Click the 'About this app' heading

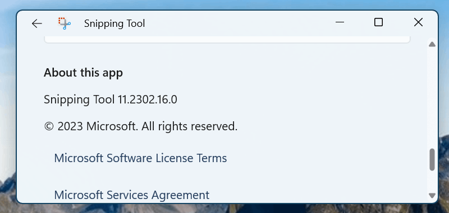click(83, 73)
